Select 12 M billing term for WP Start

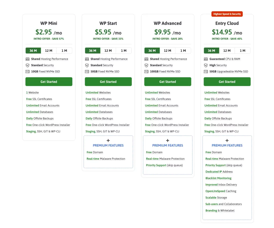pyautogui.click(x=108, y=51)
